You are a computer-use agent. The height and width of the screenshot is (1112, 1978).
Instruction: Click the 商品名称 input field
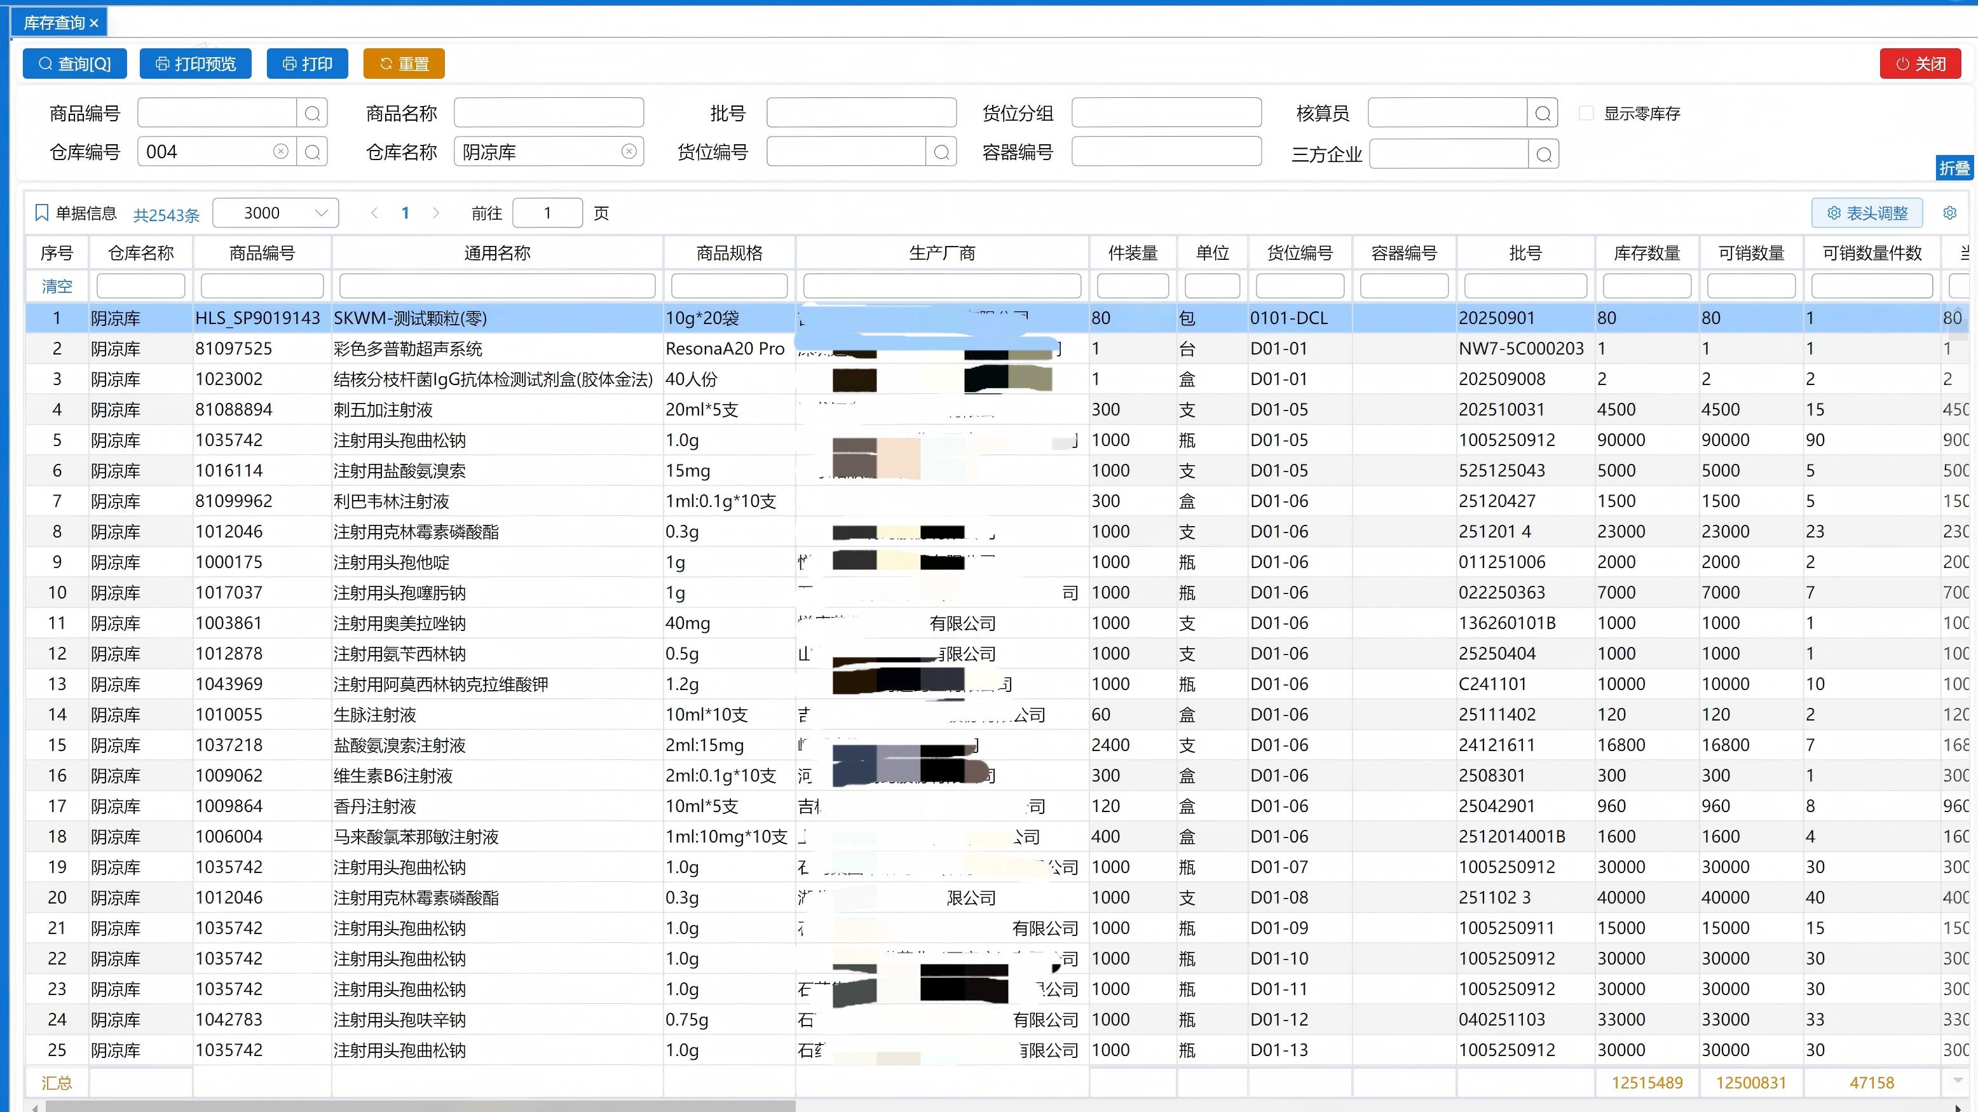pos(549,113)
